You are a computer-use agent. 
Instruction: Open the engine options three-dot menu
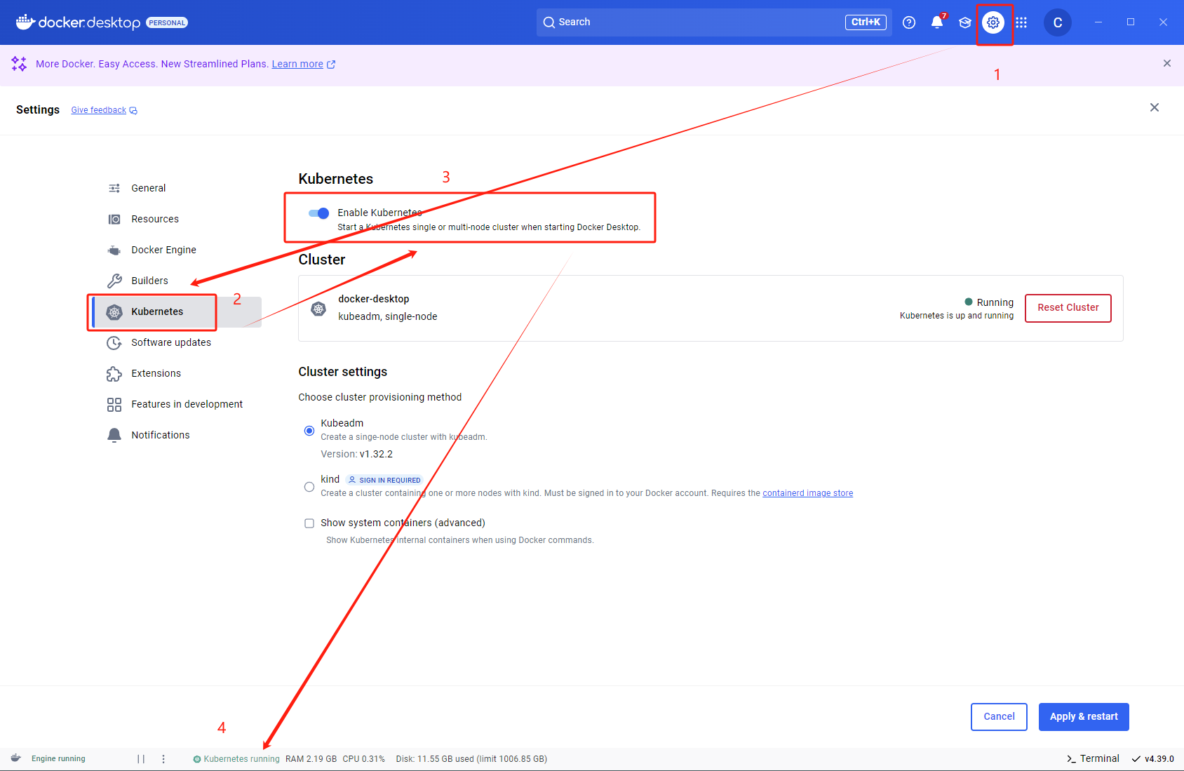pos(163,758)
